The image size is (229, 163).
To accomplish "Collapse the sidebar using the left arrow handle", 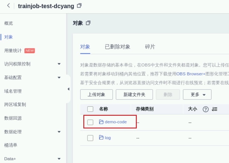I will (69, 89).
